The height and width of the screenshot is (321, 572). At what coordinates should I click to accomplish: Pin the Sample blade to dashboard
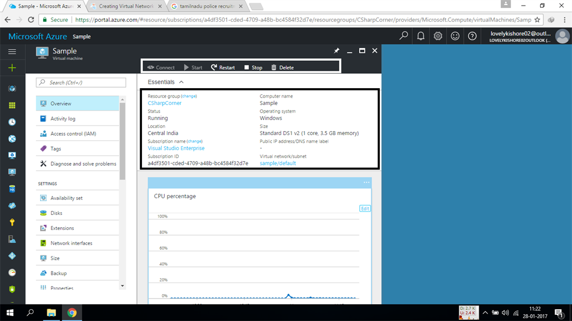(336, 51)
